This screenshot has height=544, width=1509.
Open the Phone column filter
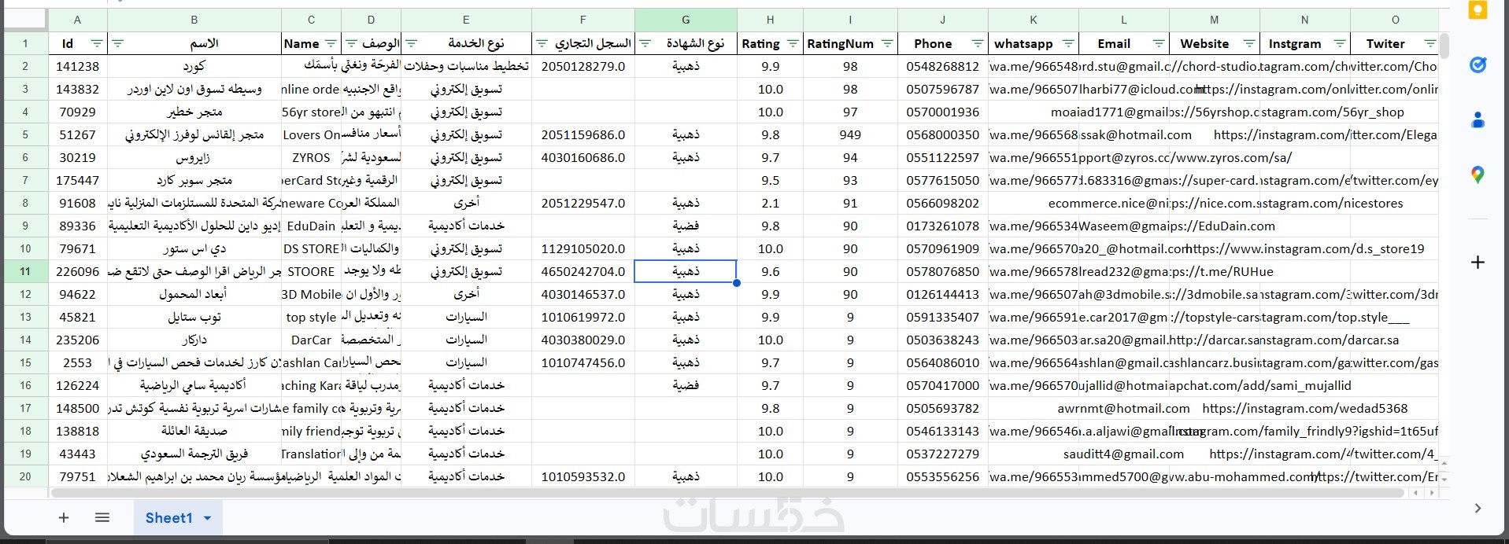978,43
